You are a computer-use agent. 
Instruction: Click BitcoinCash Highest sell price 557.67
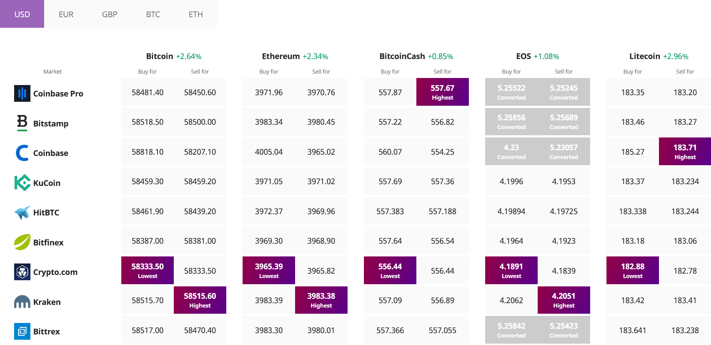[442, 92]
